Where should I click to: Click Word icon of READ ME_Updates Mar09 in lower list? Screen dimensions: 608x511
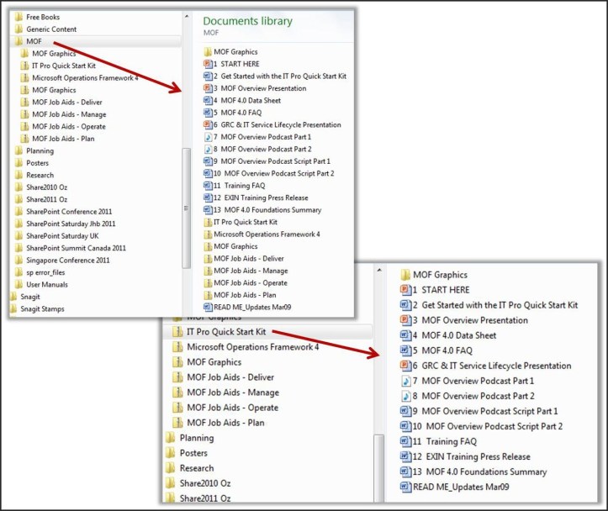(x=405, y=487)
